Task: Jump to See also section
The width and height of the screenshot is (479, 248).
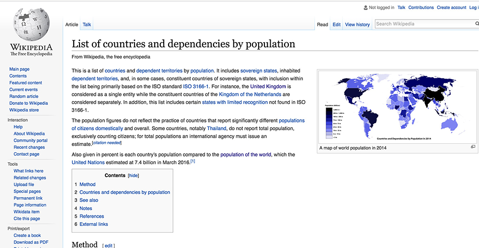Action: coord(89,200)
